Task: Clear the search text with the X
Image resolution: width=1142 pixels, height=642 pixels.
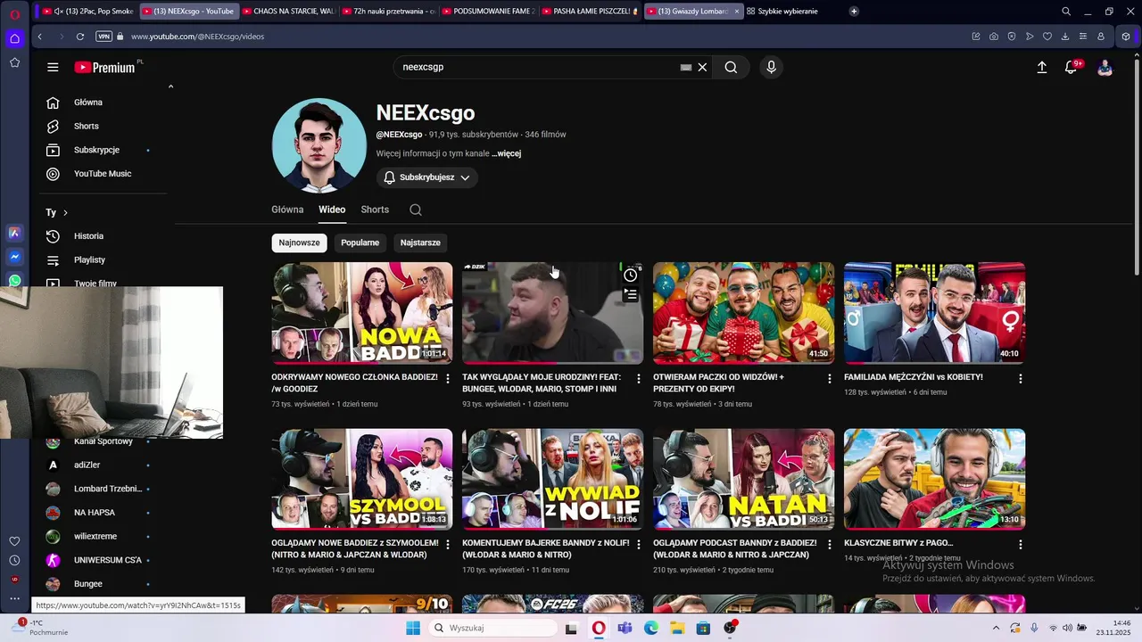Action: coord(702,67)
